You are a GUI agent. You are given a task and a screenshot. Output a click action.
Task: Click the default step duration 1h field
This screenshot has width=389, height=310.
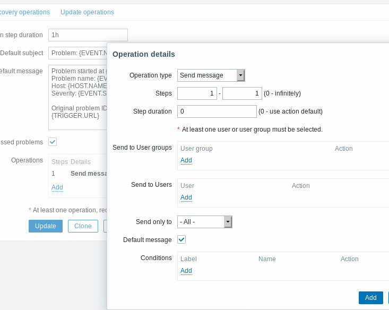(88, 35)
